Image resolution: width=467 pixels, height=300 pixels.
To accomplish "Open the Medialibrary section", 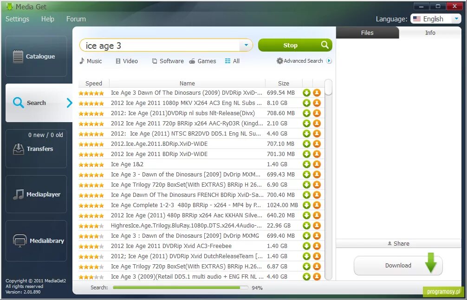I will coord(36,241).
